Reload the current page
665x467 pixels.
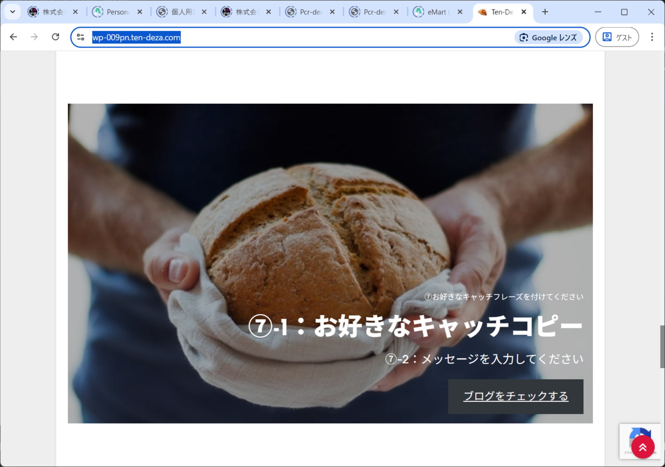[56, 37]
